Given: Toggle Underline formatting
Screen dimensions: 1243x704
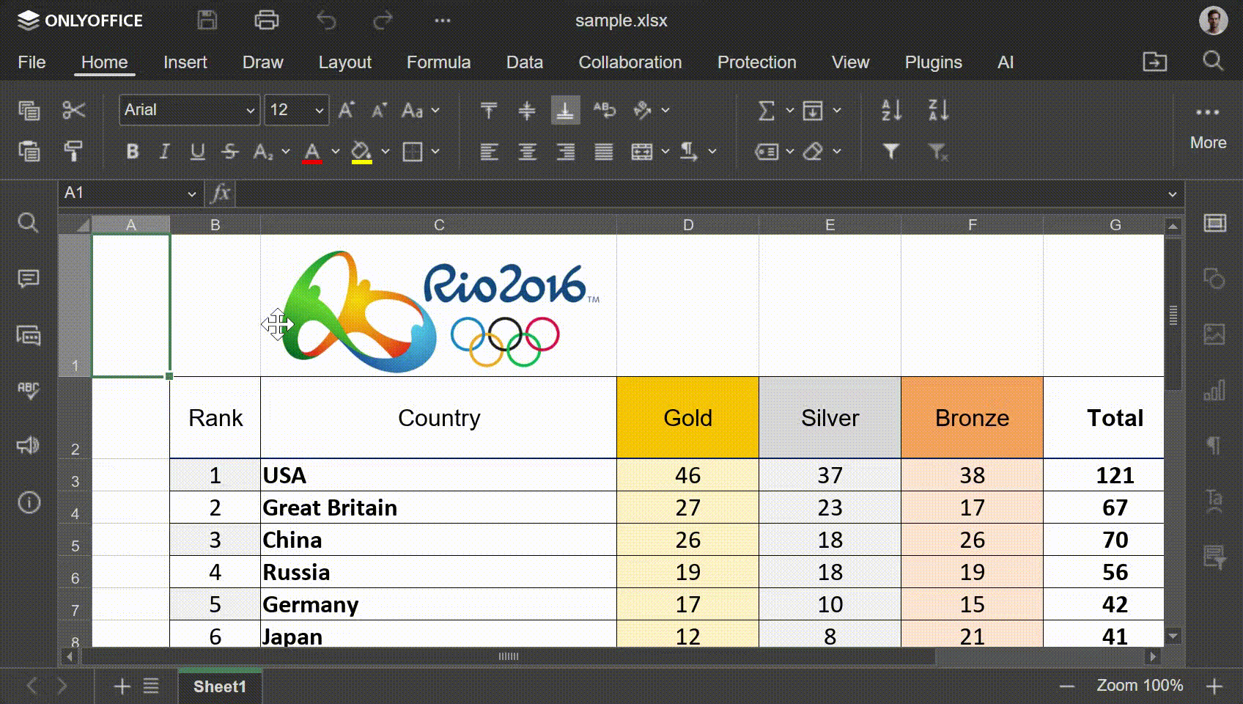Looking at the screenshot, I should (197, 151).
